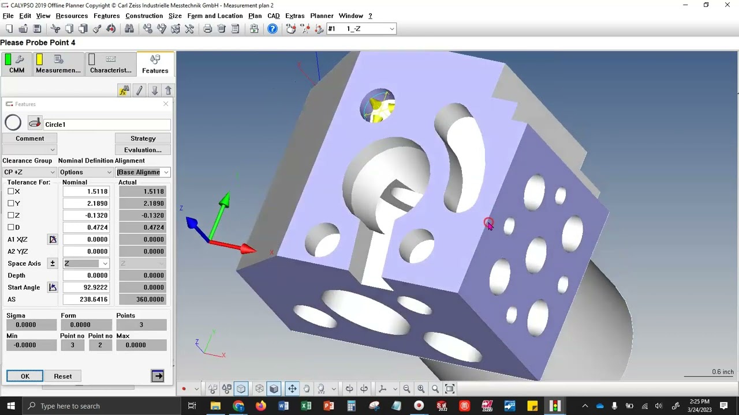
Task: Click the Save diskette icon in the toolbar
Action: (x=37, y=29)
